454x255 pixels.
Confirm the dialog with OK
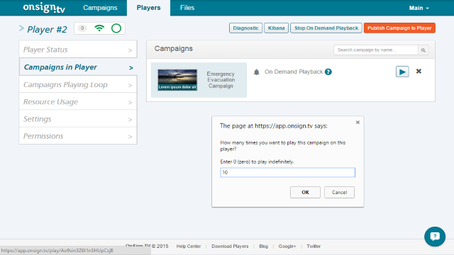tap(305, 192)
